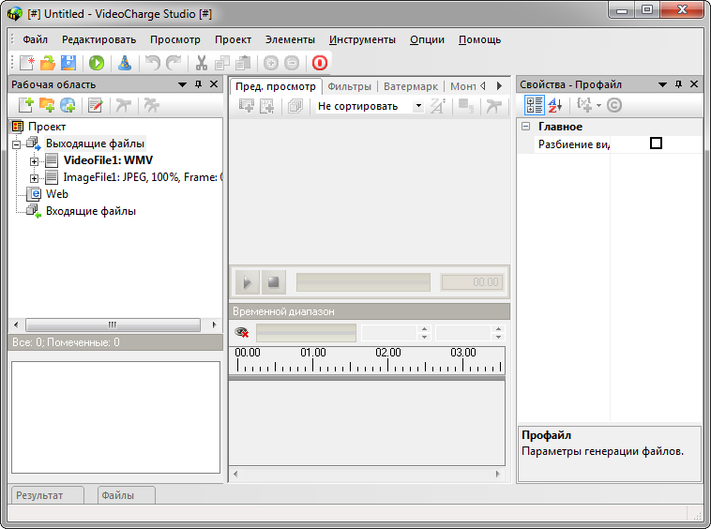Open the Элементы menu
This screenshot has width=711, height=529.
click(290, 40)
